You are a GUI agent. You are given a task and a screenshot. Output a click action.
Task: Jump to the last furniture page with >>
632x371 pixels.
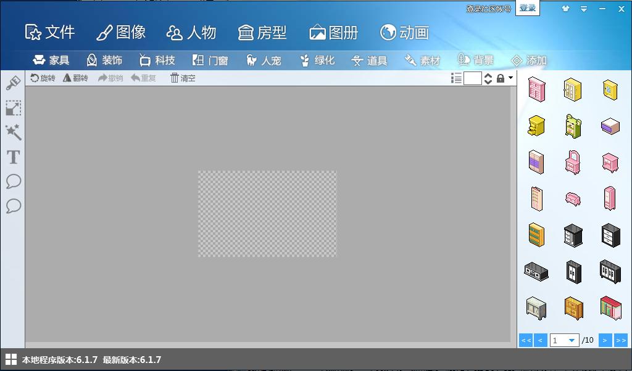620,340
